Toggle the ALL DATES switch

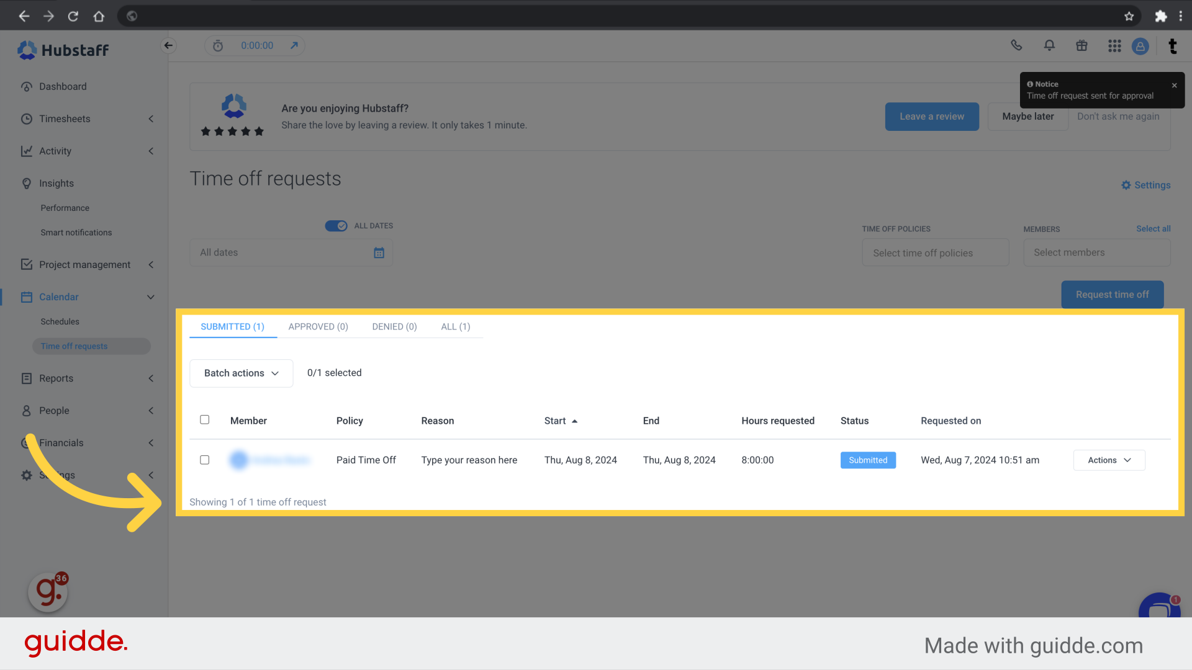(336, 226)
